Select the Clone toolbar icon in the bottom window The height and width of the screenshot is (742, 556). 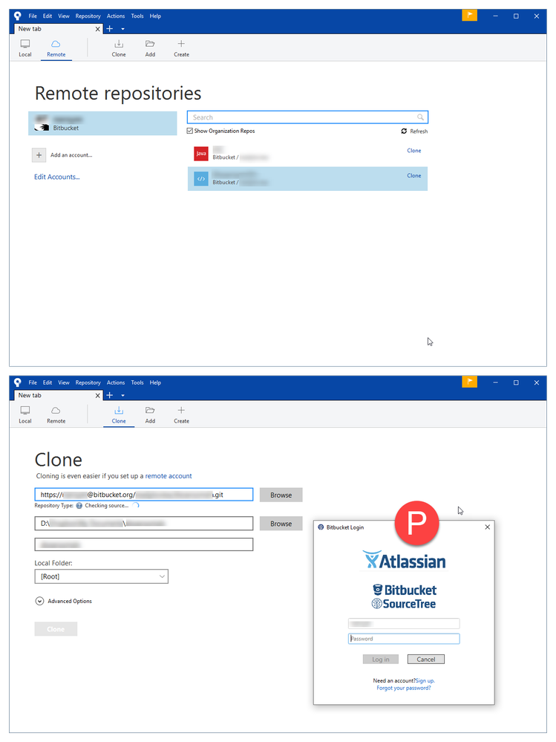(119, 410)
